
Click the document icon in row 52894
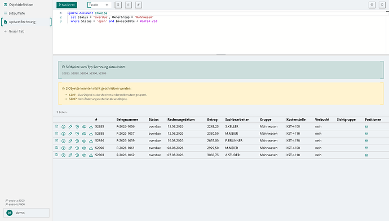coord(56,140)
